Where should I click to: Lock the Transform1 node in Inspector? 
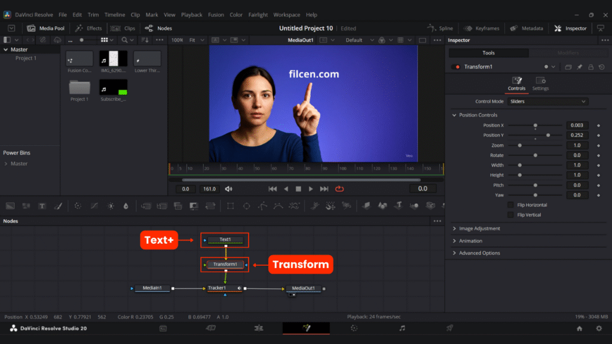pos(590,67)
